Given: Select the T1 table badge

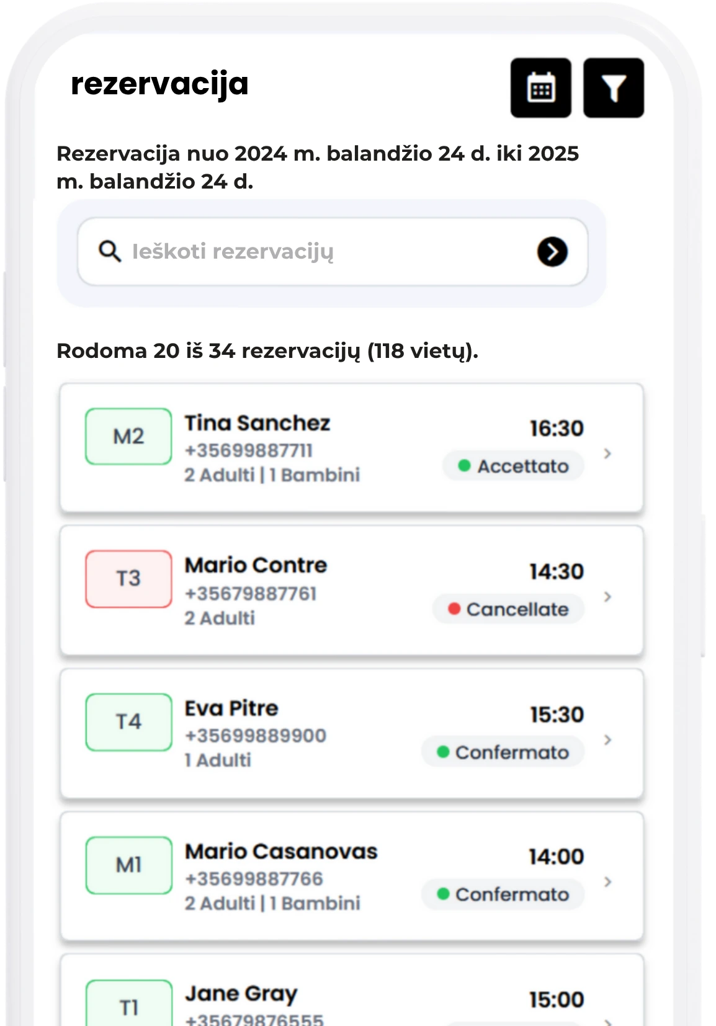Looking at the screenshot, I should coord(128,1005).
